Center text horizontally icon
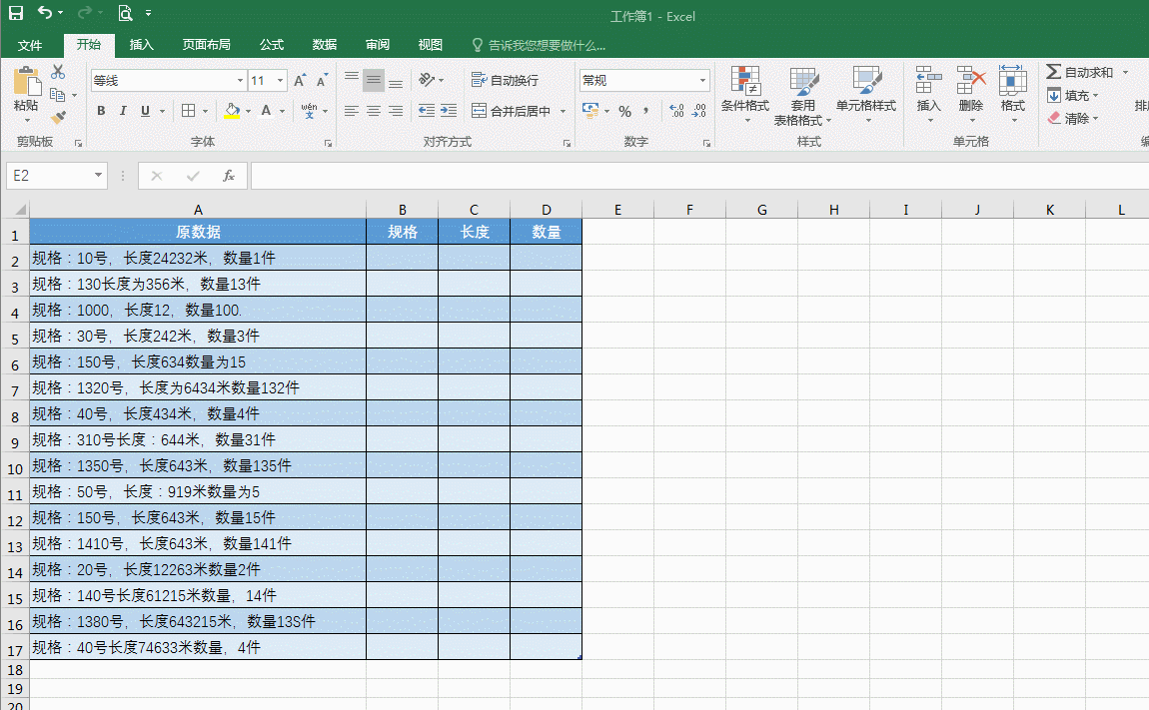This screenshot has height=710, width=1149. (x=374, y=111)
